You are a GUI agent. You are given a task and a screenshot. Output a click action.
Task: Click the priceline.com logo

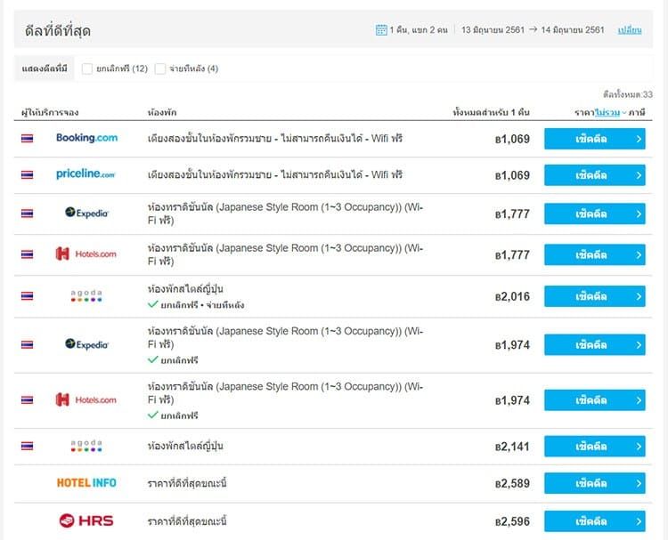click(x=86, y=174)
